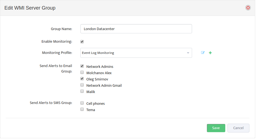
Task: Click the Cancel button
Action: (x=238, y=128)
